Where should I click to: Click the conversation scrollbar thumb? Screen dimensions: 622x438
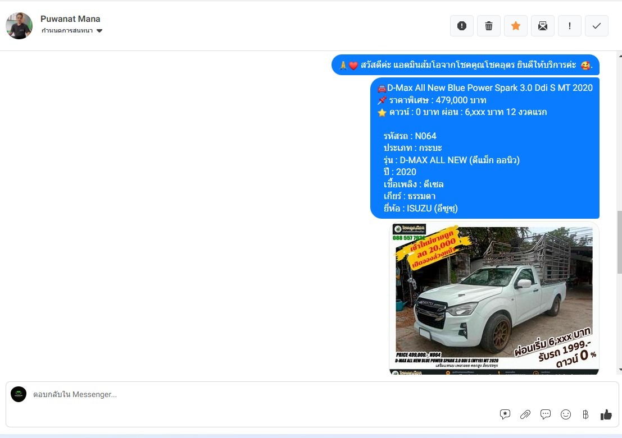[619, 242]
